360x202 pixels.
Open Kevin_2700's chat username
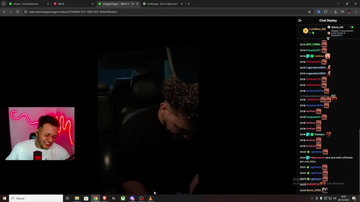point(314,190)
